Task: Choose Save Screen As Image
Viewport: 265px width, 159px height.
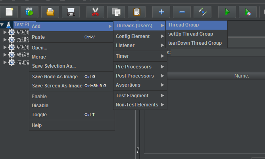Action: [72, 86]
